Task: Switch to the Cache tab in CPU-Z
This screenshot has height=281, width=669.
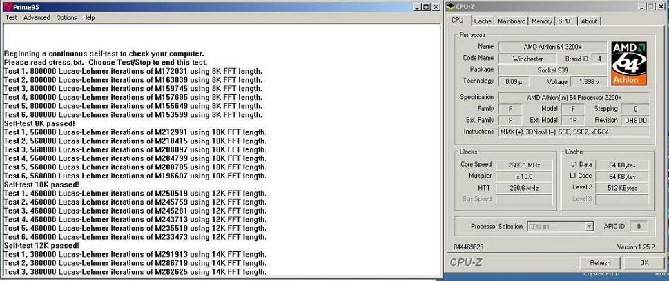Action: click(x=483, y=21)
